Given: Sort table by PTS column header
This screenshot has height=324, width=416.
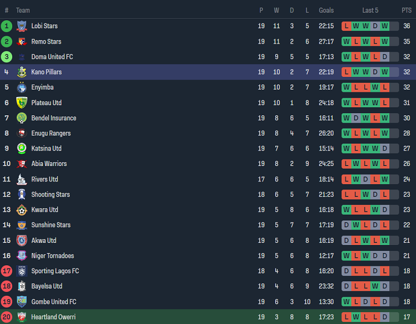Looking at the screenshot, I should pyautogui.click(x=406, y=10).
